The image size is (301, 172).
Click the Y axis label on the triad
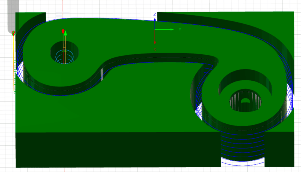[180, 29]
